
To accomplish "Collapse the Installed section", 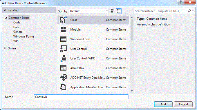I will [x=5, y=10].
